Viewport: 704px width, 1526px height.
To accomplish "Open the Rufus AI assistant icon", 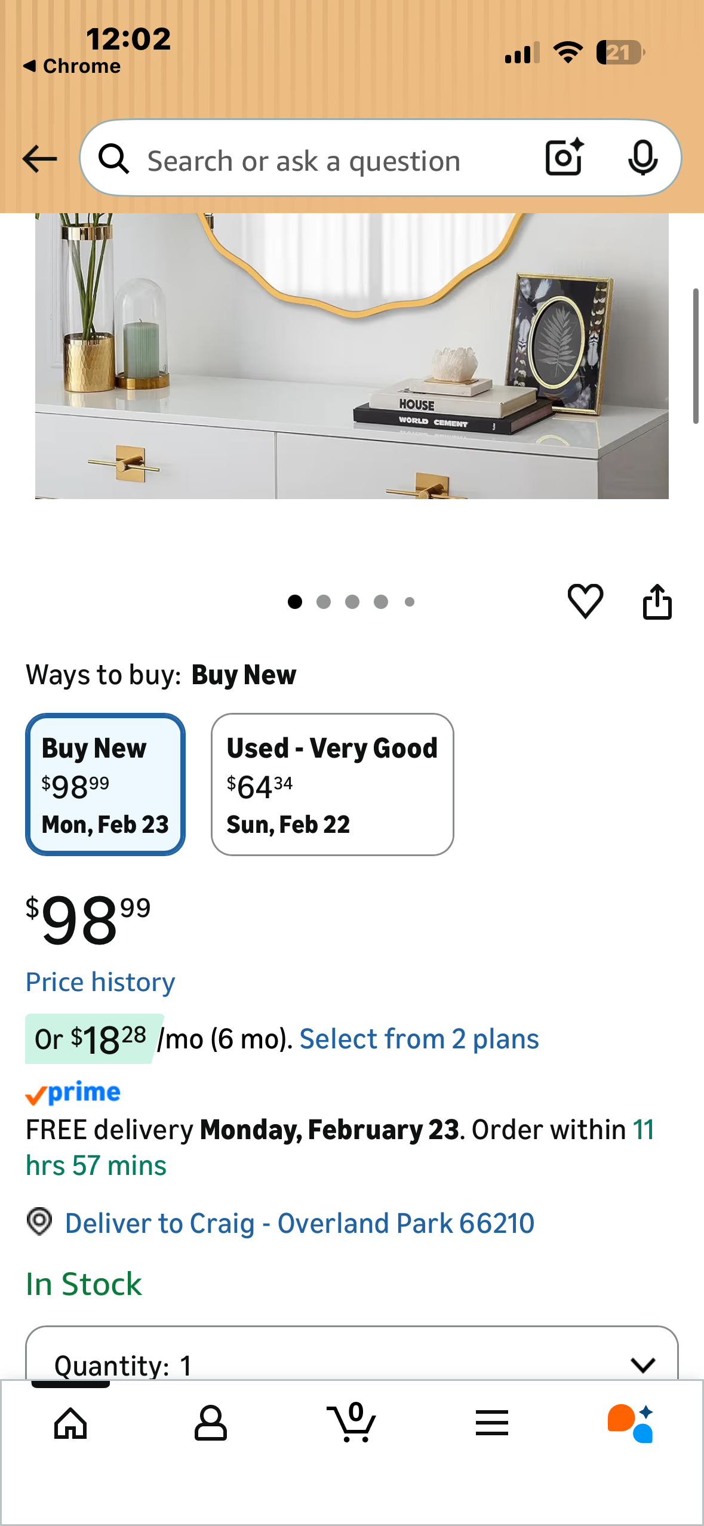I will pos(631,1423).
